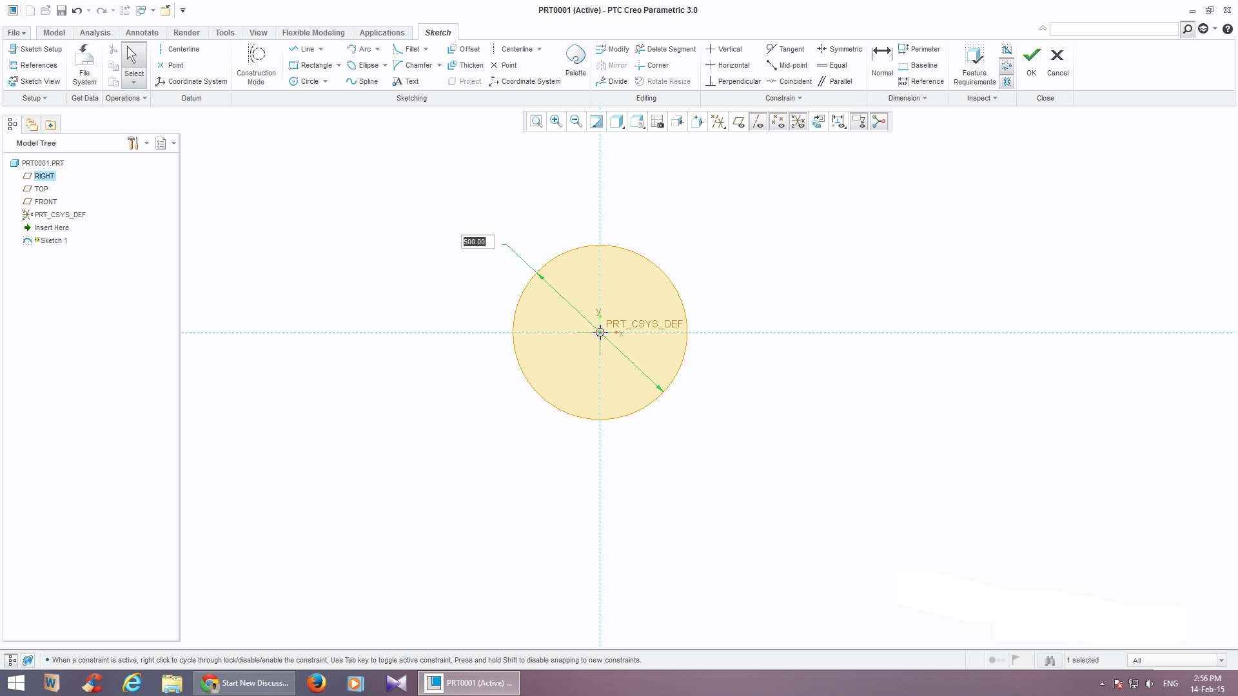Click the green OK checkmark
Screen dimensions: 1238x696
(1032, 55)
